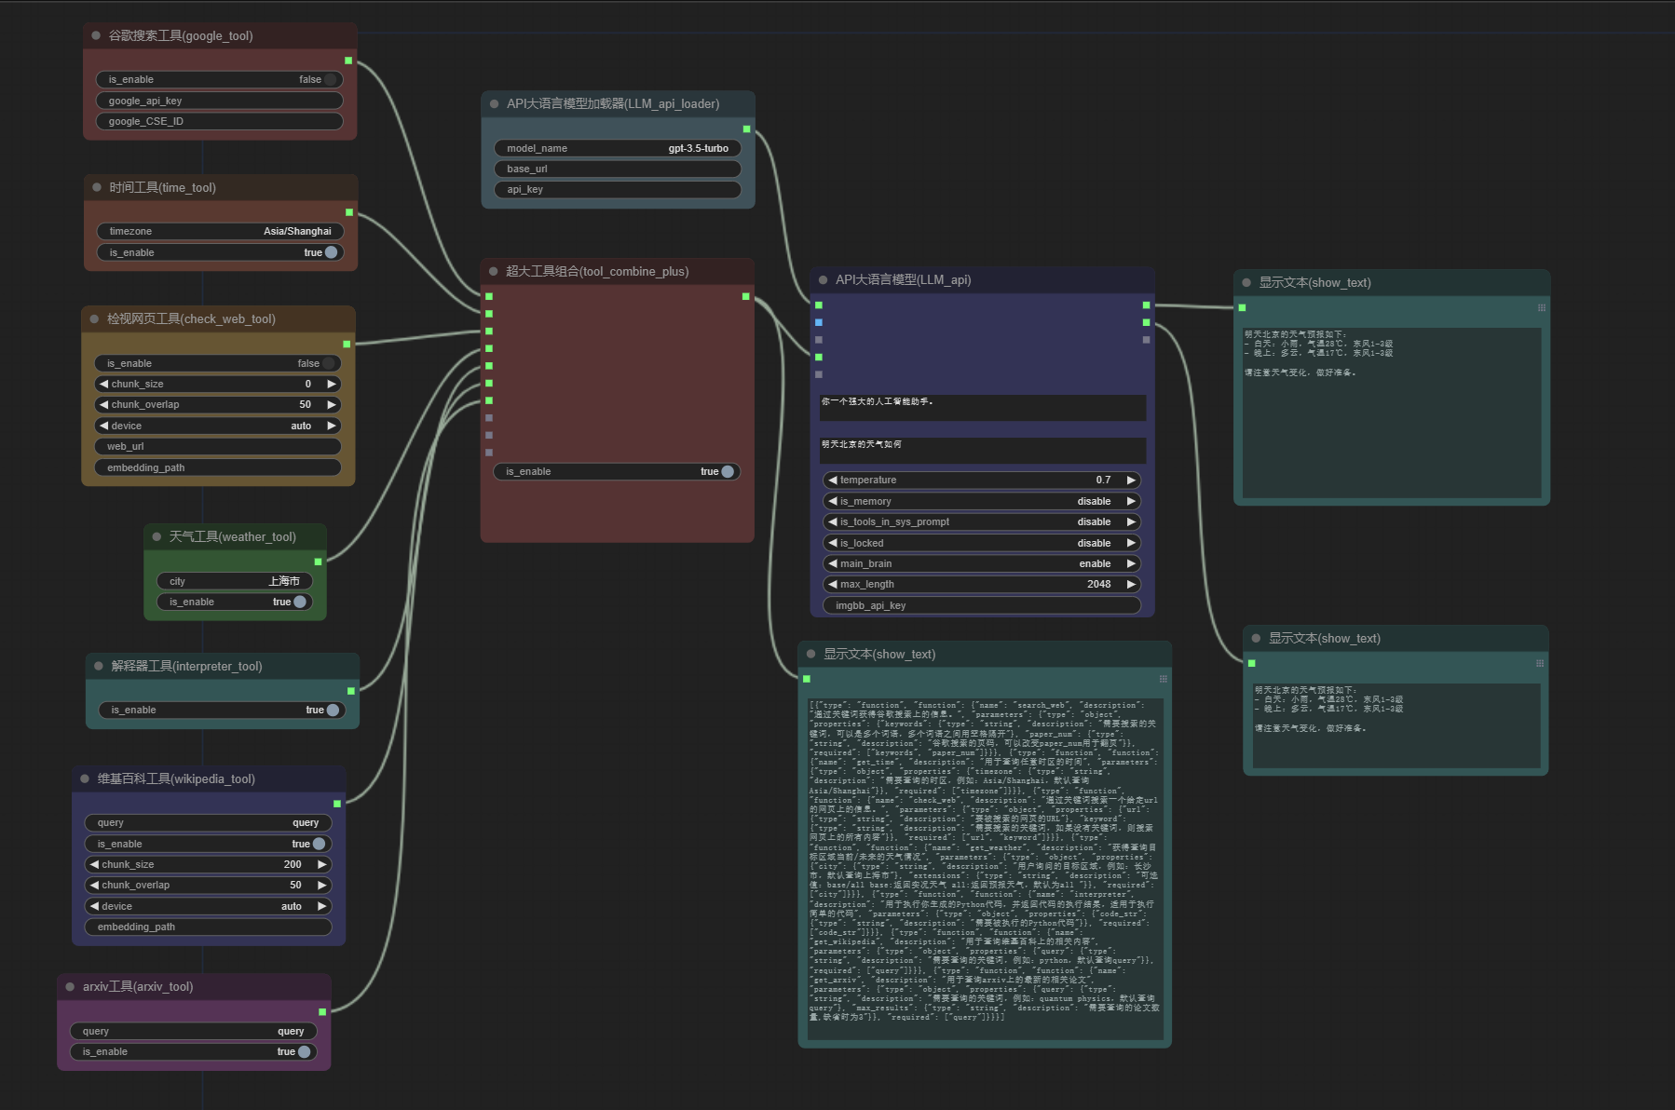The image size is (1675, 1110).
Task: Click the output port of check_web_tool node
Action: 347,344
